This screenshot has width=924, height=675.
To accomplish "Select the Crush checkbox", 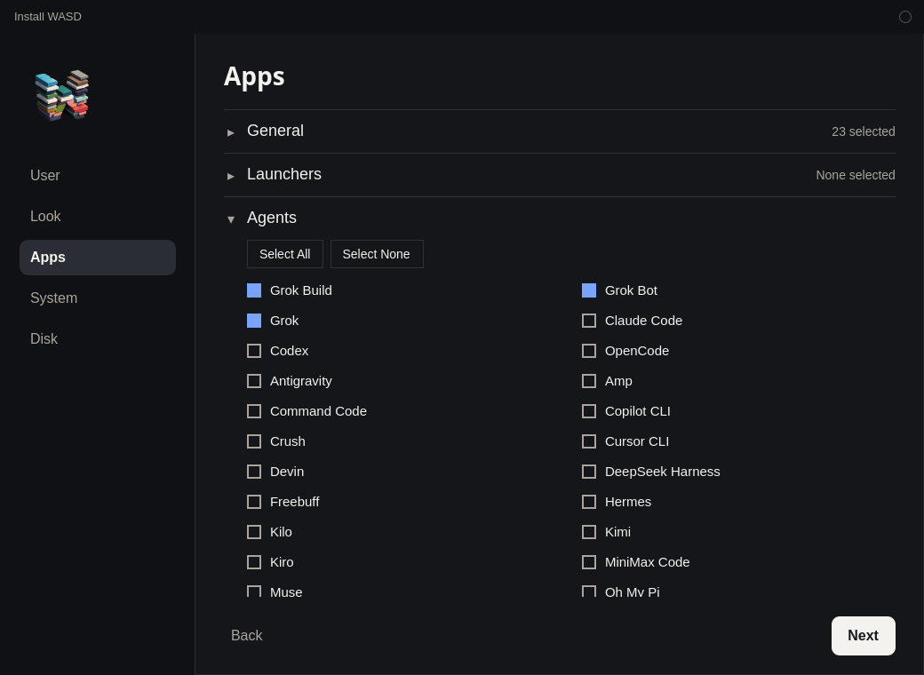I will [254, 441].
